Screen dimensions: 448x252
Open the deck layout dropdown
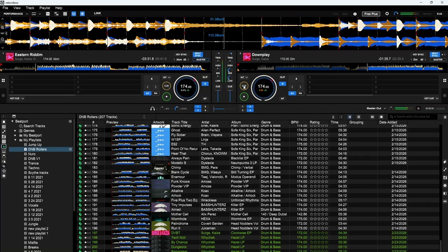[x=36, y=14]
